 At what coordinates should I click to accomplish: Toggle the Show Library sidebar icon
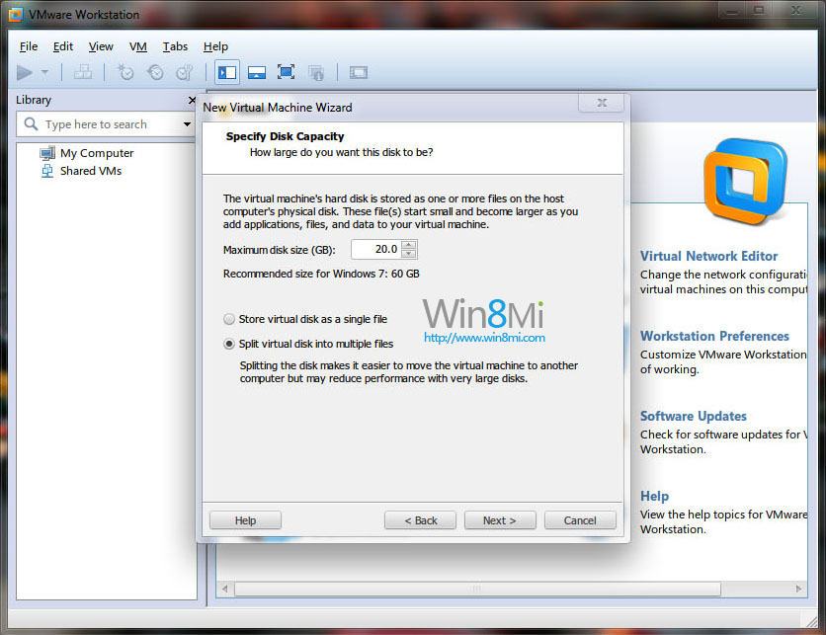pyautogui.click(x=227, y=72)
